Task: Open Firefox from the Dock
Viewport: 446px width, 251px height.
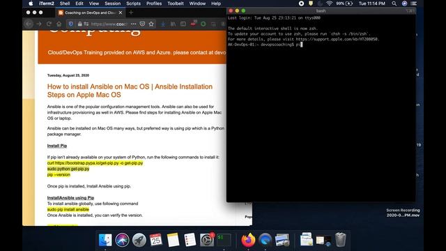Action: tap(248, 240)
